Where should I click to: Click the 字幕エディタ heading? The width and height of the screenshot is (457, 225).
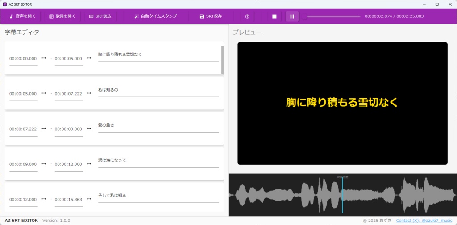(x=22, y=32)
